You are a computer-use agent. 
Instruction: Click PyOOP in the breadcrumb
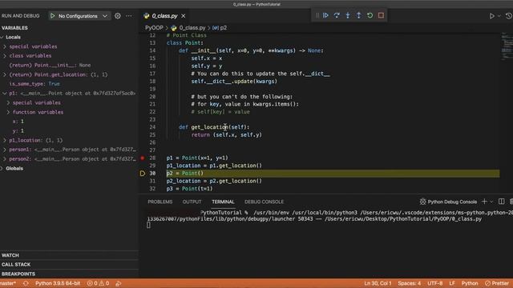coord(154,28)
